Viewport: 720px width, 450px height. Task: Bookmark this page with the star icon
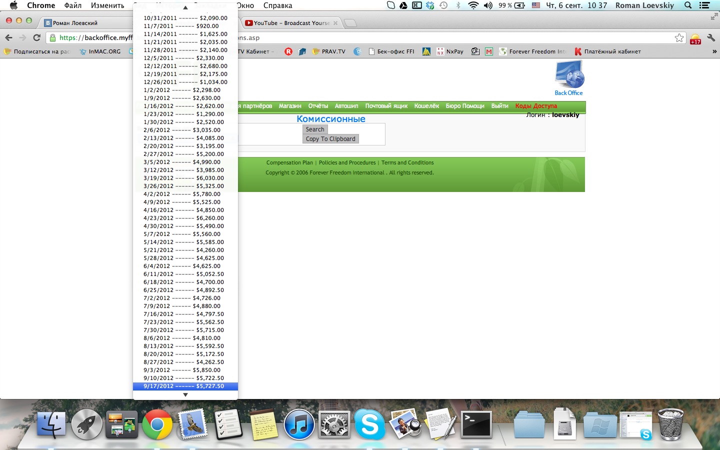tap(678, 38)
